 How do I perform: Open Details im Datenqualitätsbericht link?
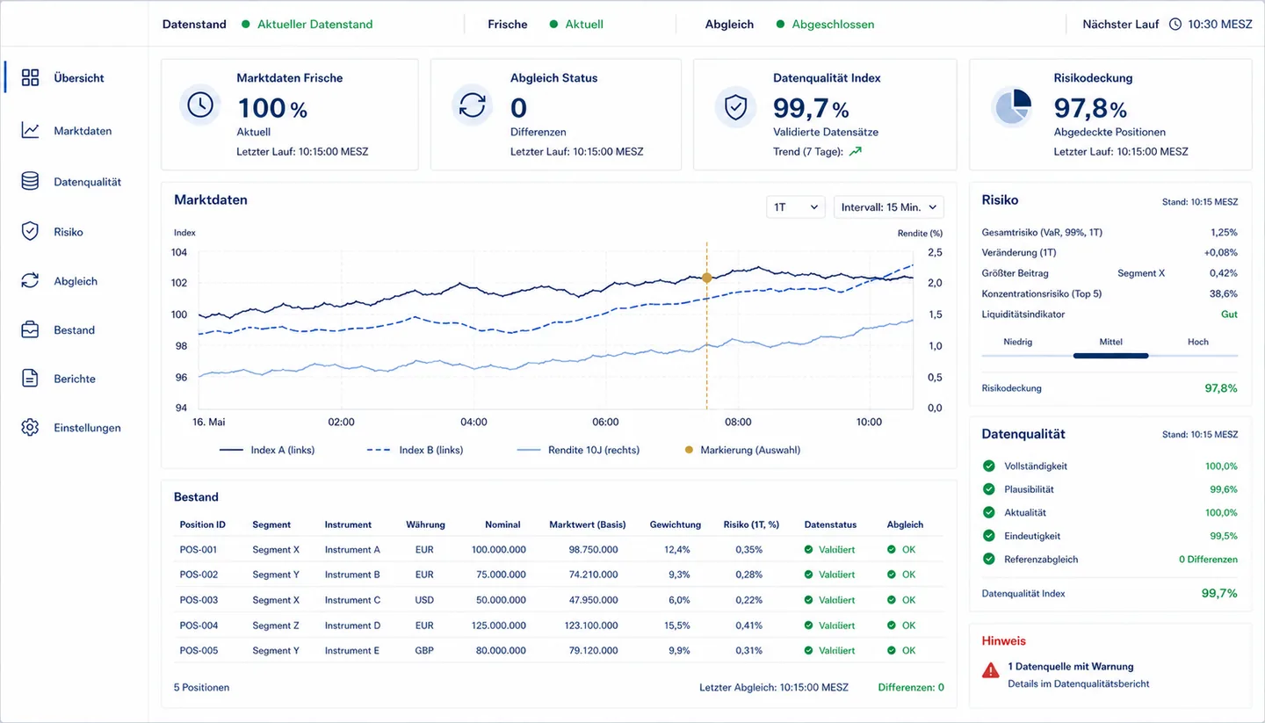click(1079, 683)
